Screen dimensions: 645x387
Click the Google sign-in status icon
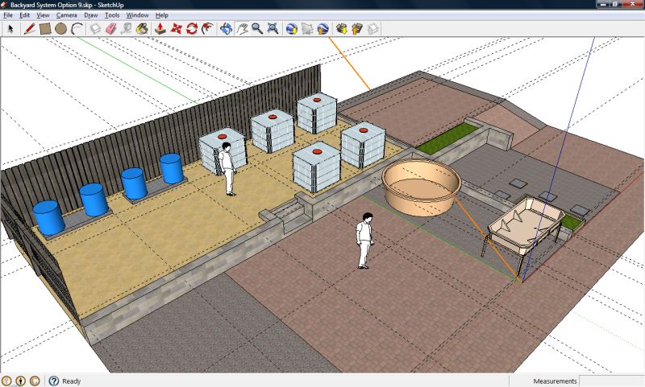click(35, 381)
